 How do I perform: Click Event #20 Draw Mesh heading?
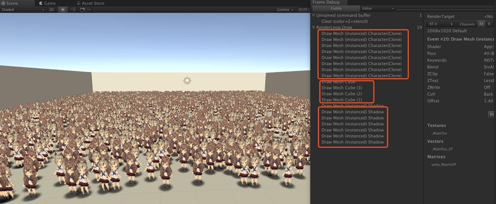(x=461, y=39)
